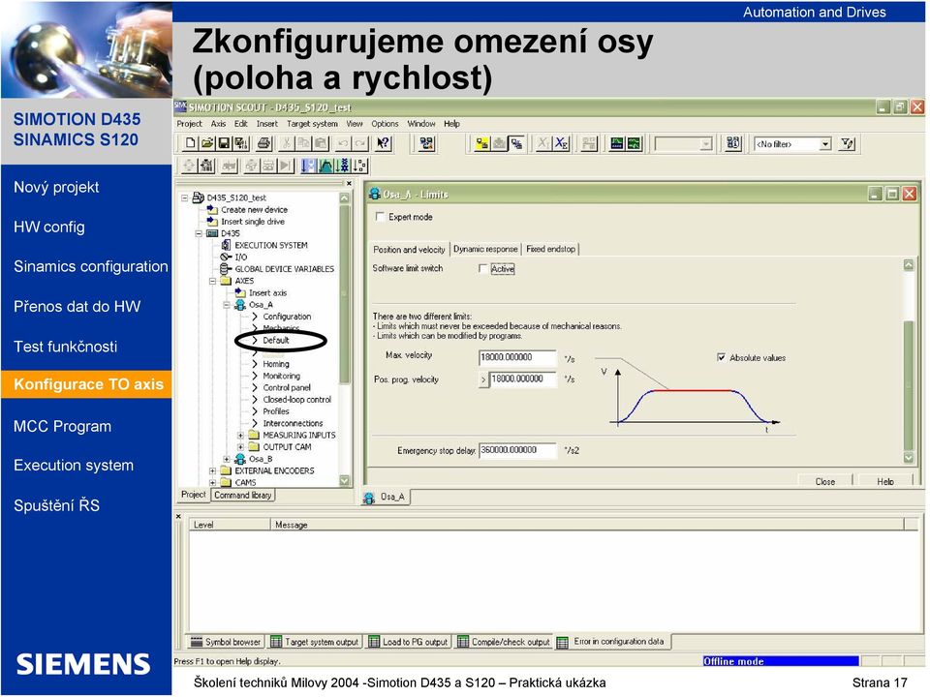Expand the EXTERNAL ENCODERS folder

point(212,470)
